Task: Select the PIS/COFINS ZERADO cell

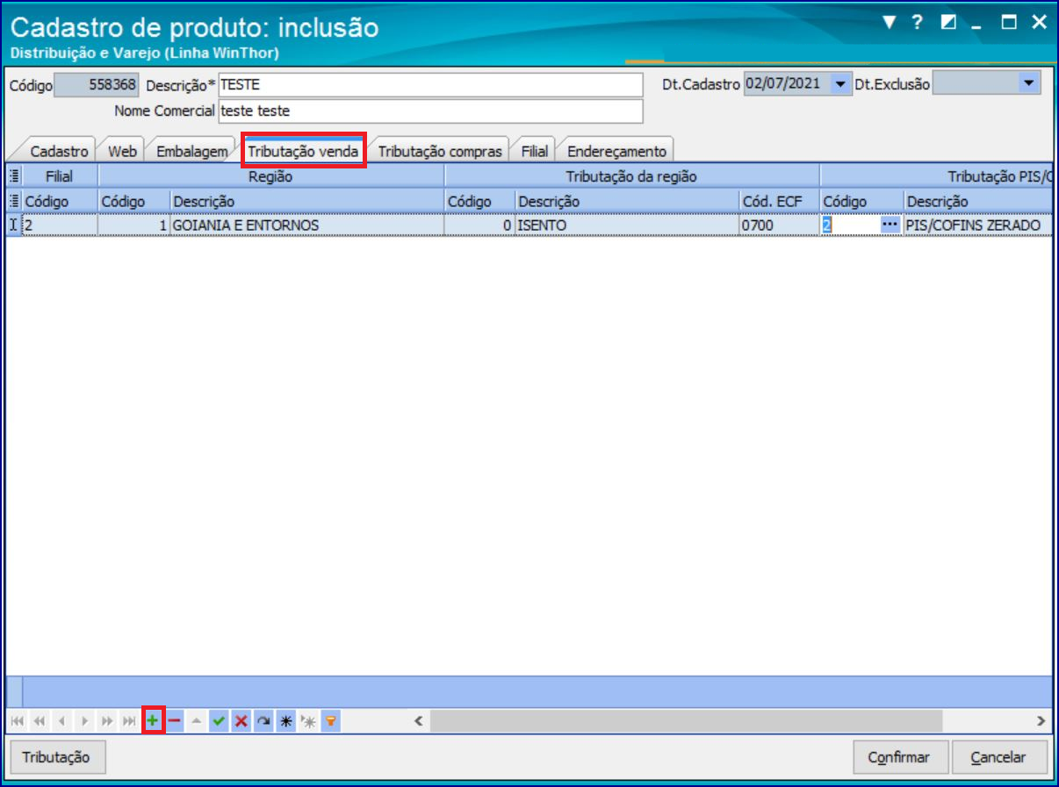Action: coord(978,225)
